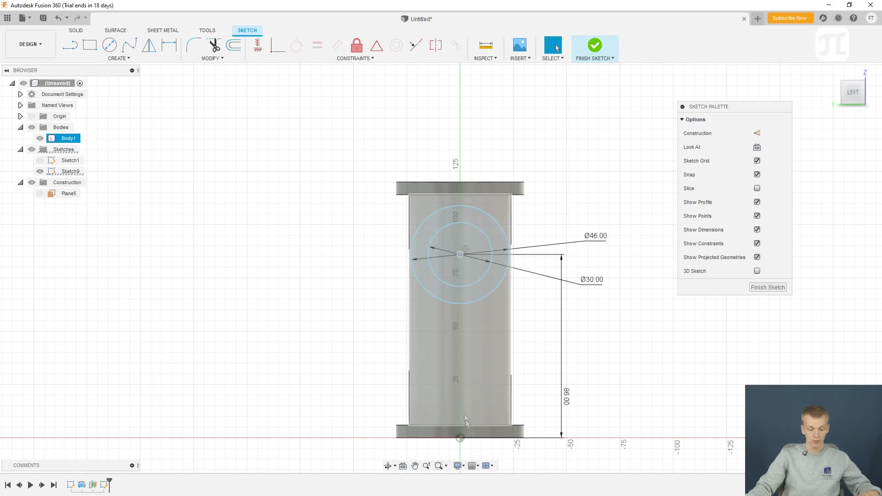This screenshot has width=882, height=496.
Task: Expand the Named Views node
Action: coord(20,105)
